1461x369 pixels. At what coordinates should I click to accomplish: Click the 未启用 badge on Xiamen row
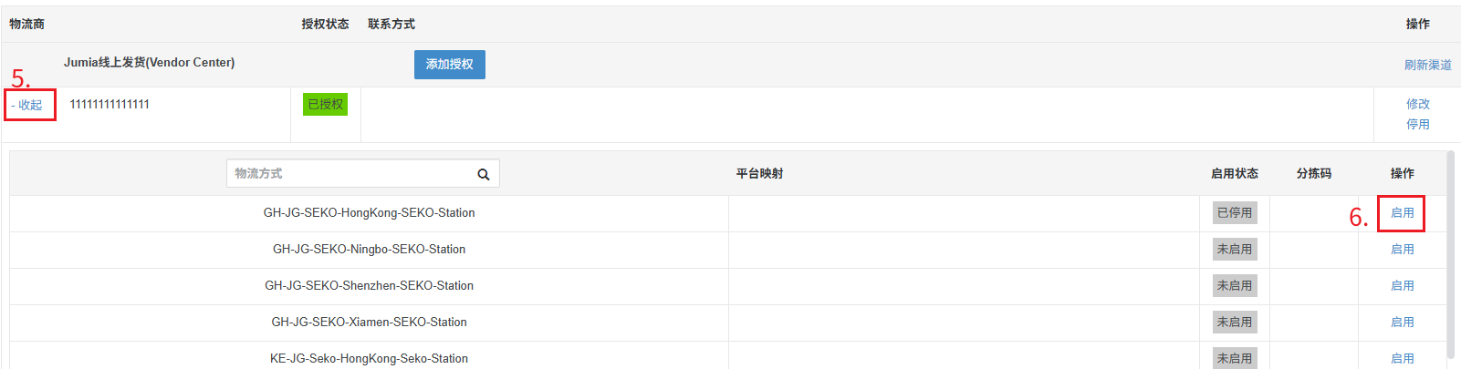coord(1235,322)
